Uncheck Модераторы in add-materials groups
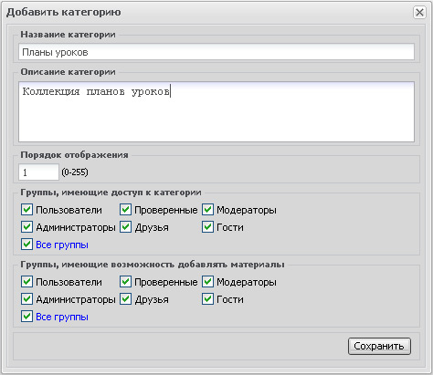Screen dimensions: 433x375 pyautogui.click(x=207, y=282)
